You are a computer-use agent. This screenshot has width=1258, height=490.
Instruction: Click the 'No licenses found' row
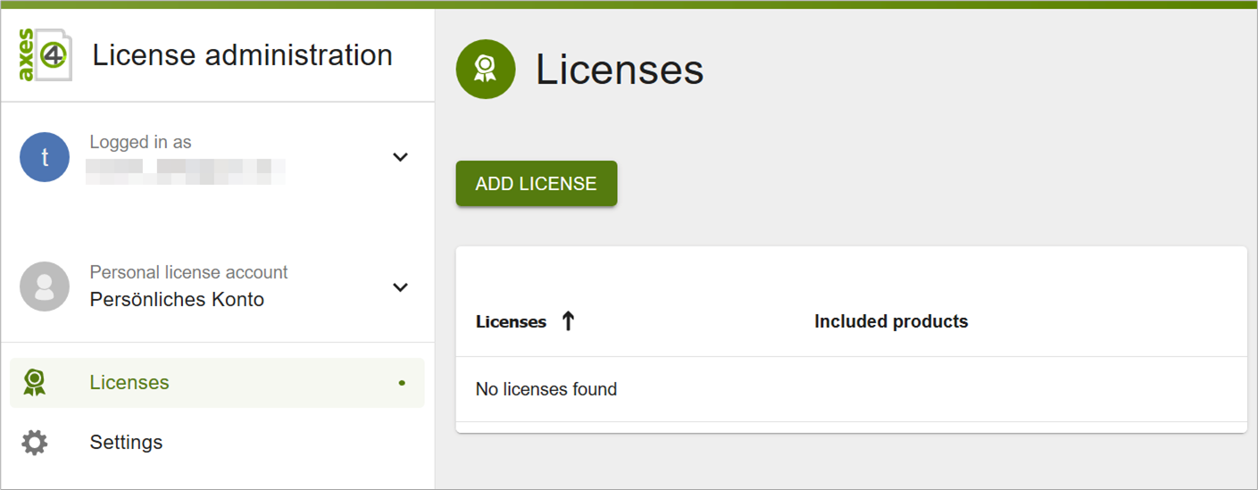point(851,389)
